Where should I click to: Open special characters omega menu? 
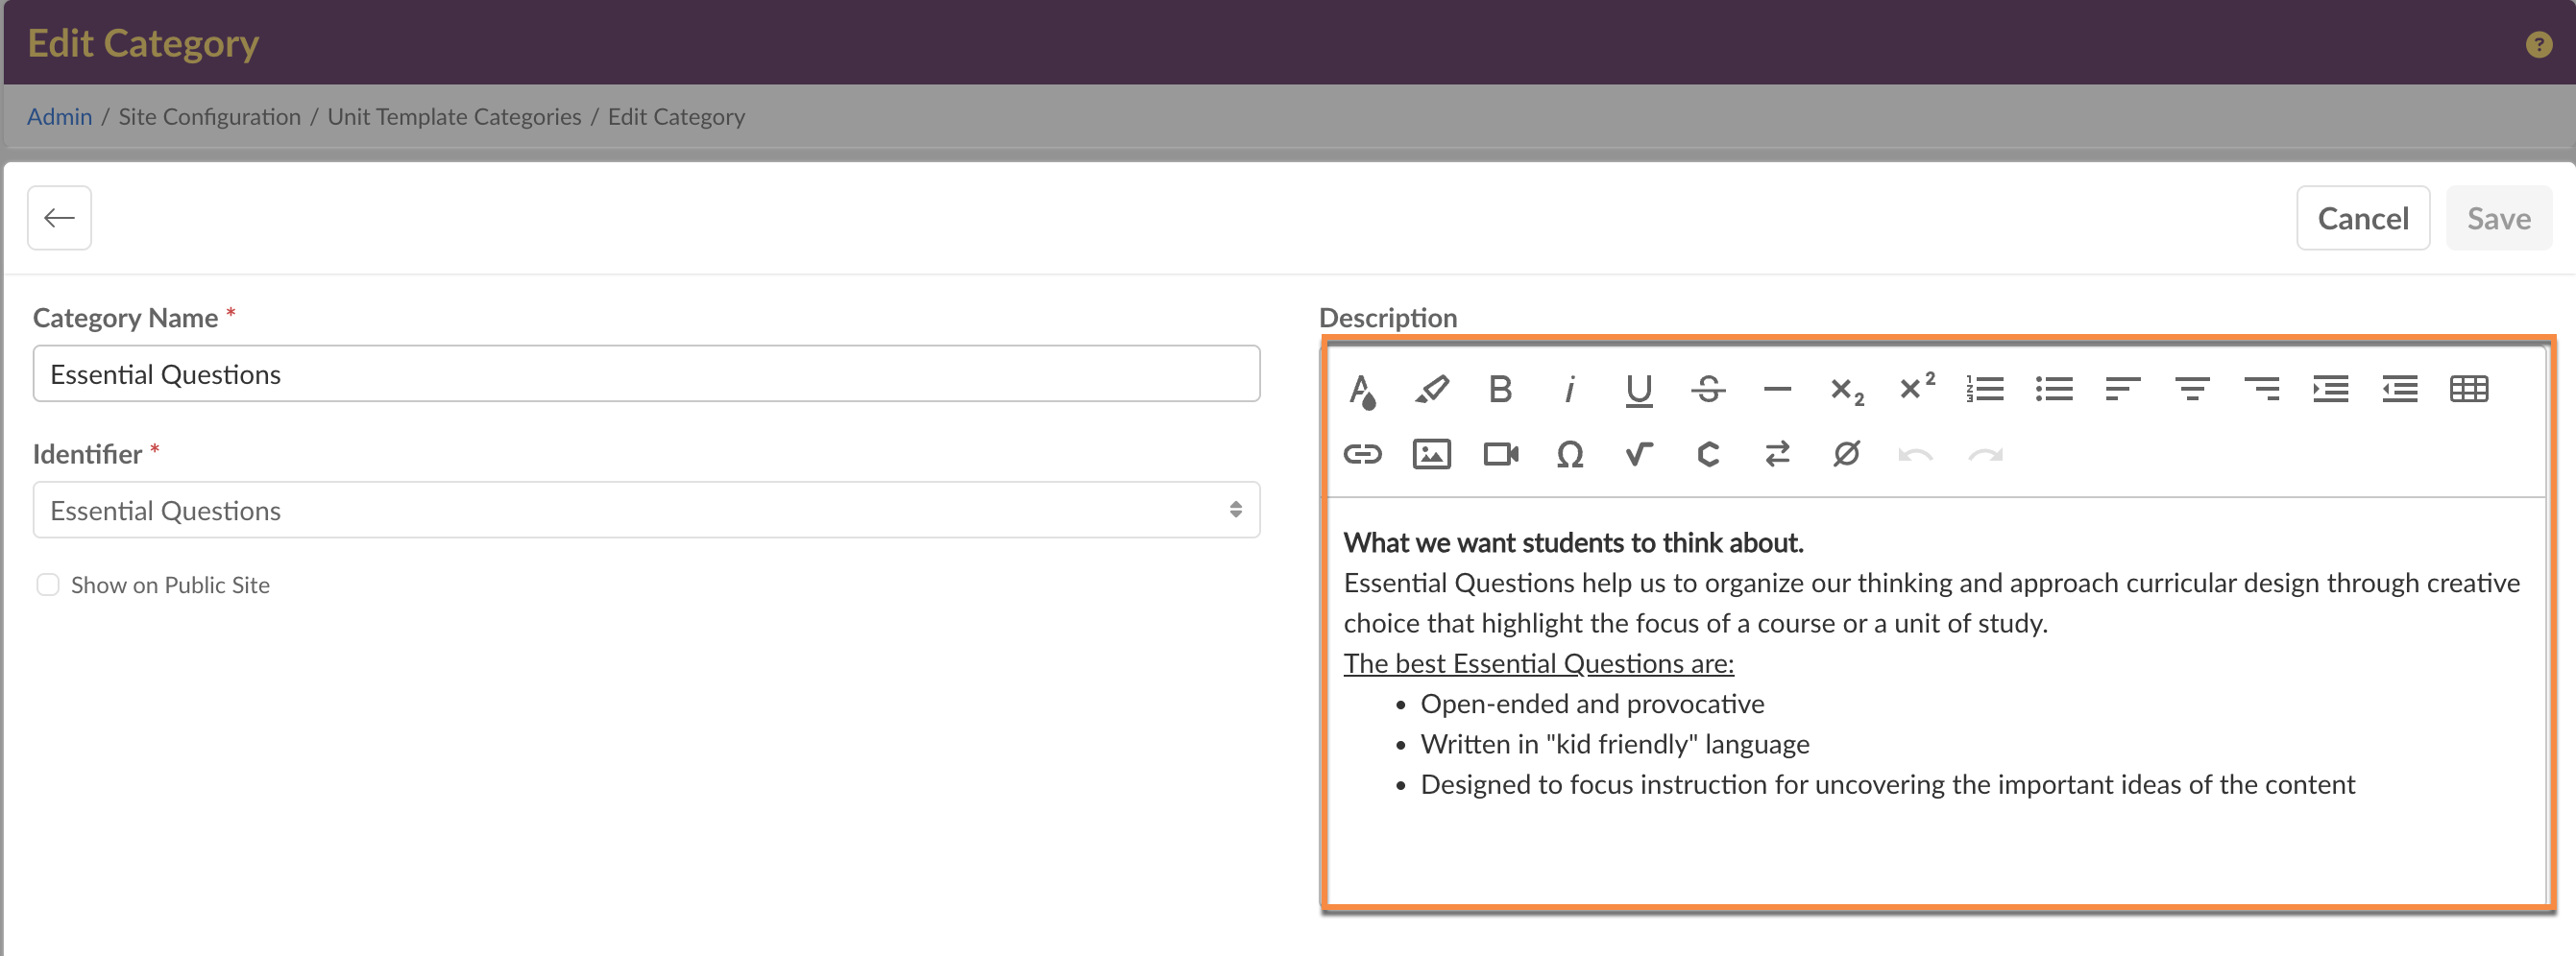click(x=1569, y=456)
